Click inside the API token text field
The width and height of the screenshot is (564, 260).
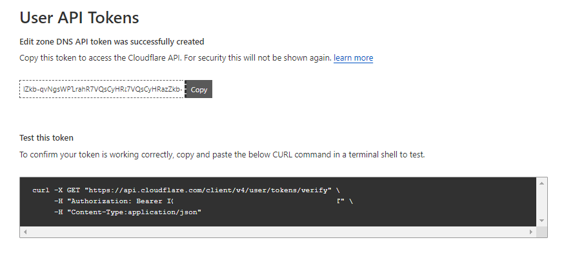[x=102, y=89]
